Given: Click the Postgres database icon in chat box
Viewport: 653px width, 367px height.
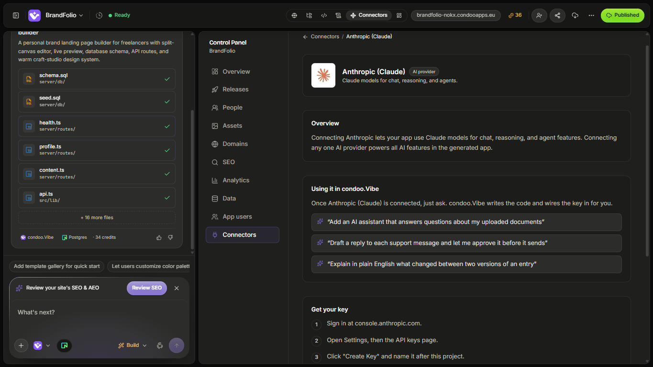Looking at the screenshot, I should (x=64, y=345).
